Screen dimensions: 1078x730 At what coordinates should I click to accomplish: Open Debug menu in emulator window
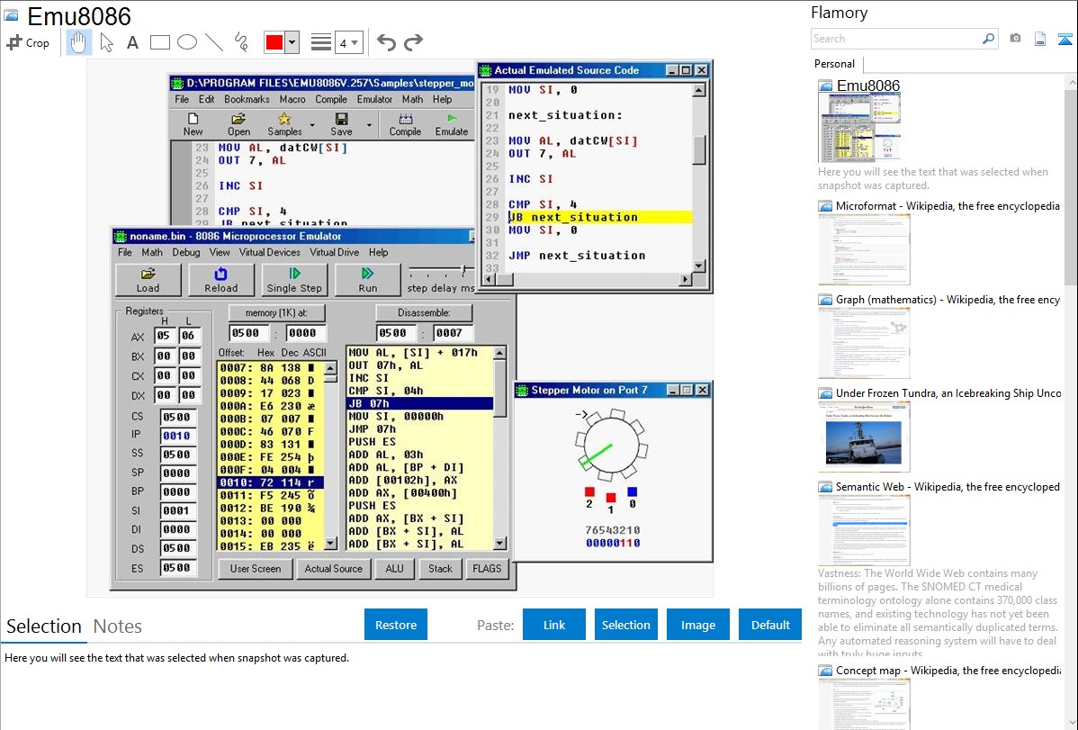185,253
